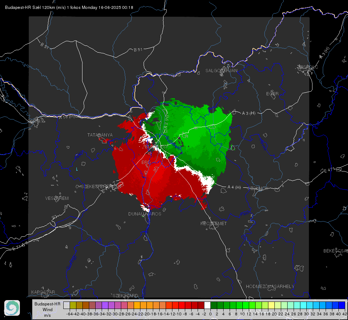Select the EGER city label
The width and height of the screenshot is (348, 320).
click(x=272, y=94)
